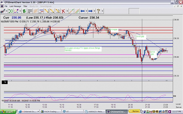
Task: Open the candlestick chart type tool
Action: pyautogui.click(x=3, y=11)
